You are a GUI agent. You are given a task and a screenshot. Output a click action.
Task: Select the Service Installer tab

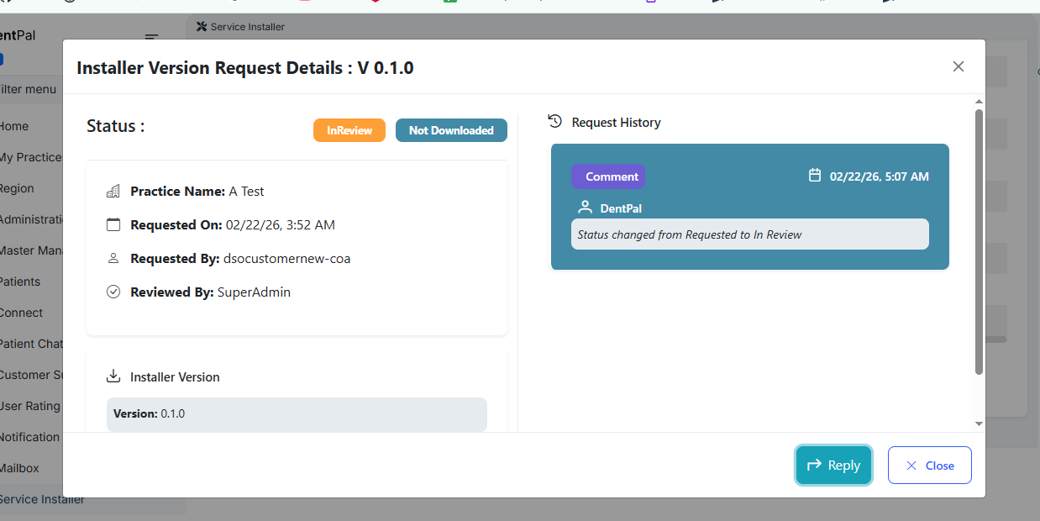[240, 27]
